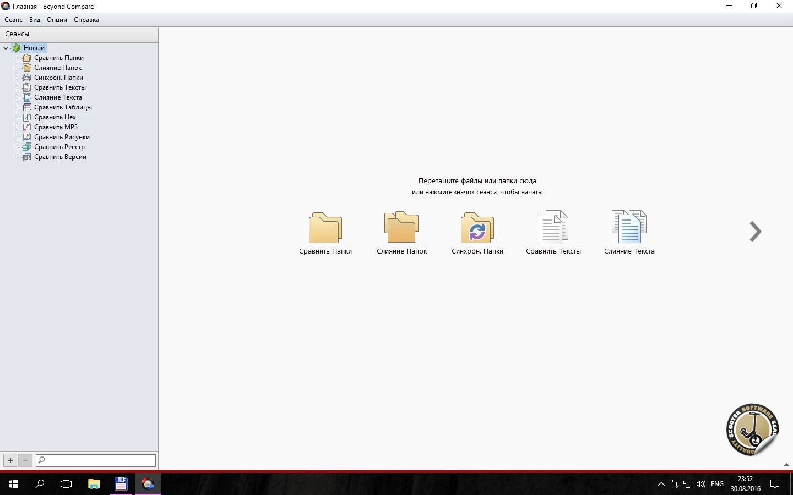Show next session icons with right chevron
793x495 pixels.
[x=755, y=232]
